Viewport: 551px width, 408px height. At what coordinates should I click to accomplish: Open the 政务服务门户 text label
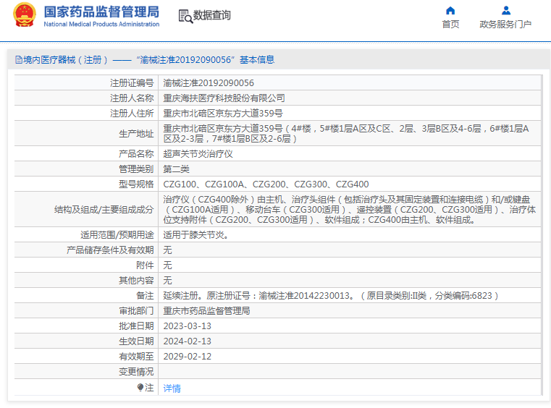505,25
